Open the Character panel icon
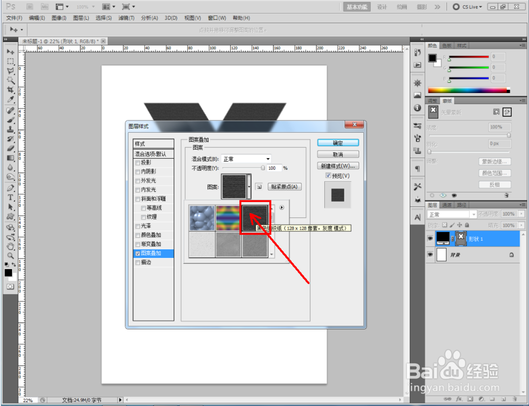 coord(417,217)
